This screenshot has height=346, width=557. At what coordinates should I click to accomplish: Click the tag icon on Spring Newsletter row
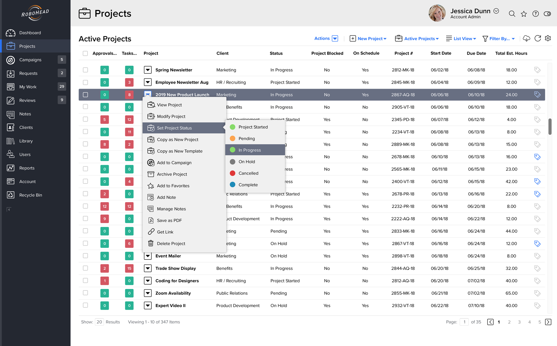(x=537, y=70)
